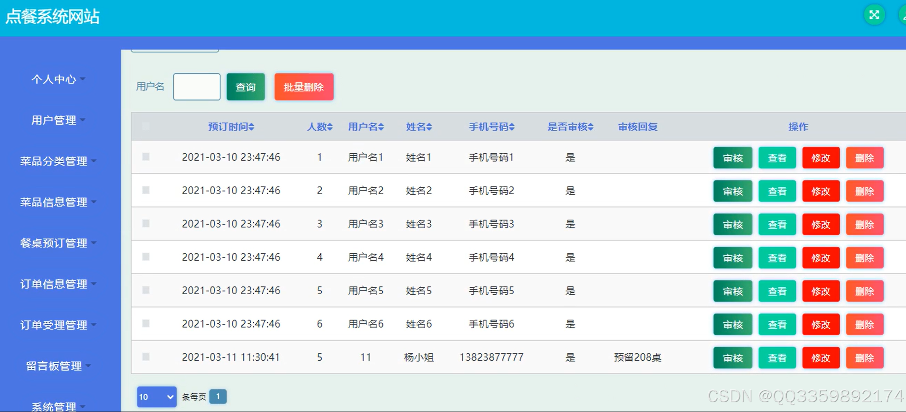Expand 菜品分类管理 sidebar menu
Viewport: 906px width, 412px height.
coord(58,161)
